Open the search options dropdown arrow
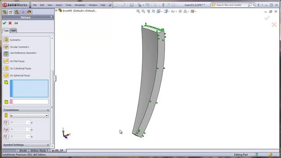281x158 pixels. click(254, 5)
